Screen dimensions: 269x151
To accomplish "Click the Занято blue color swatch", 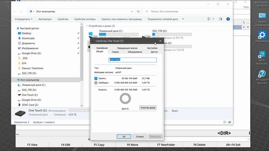I will (96, 78).
